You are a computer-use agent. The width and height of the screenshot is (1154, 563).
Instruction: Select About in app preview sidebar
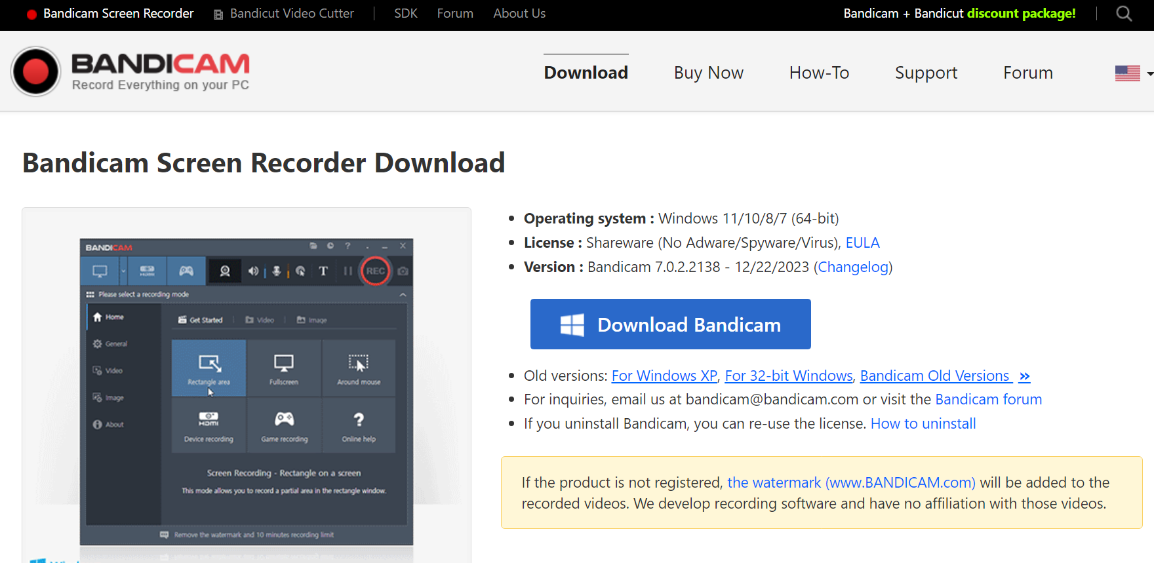(x=123, y=425)
